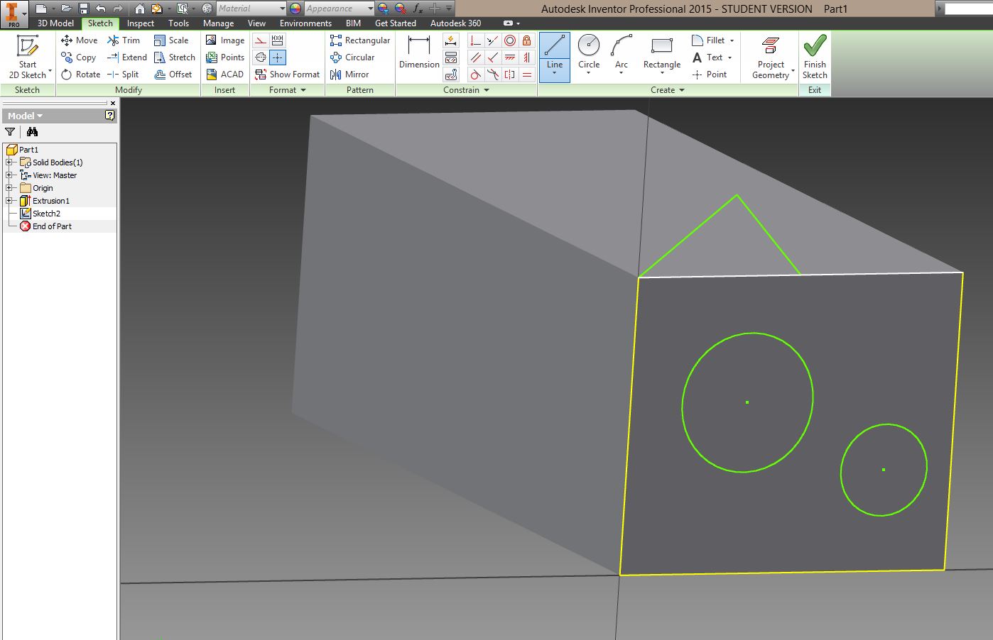The width and height of the screenshot is (993, 640).
Task: Toggle Show Format
Action: tap(287, 75)
